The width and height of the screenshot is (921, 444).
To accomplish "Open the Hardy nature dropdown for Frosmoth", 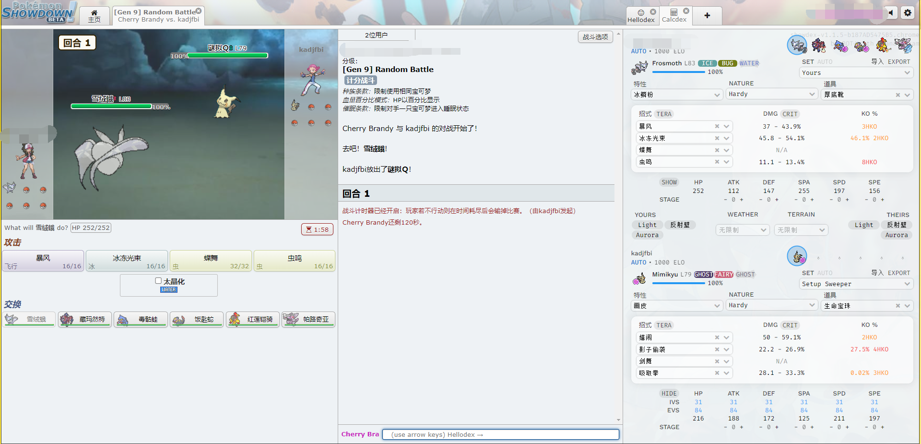I will click(771, 94).
